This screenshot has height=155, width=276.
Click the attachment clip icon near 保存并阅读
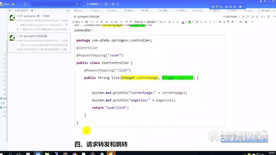coord(243,17)
